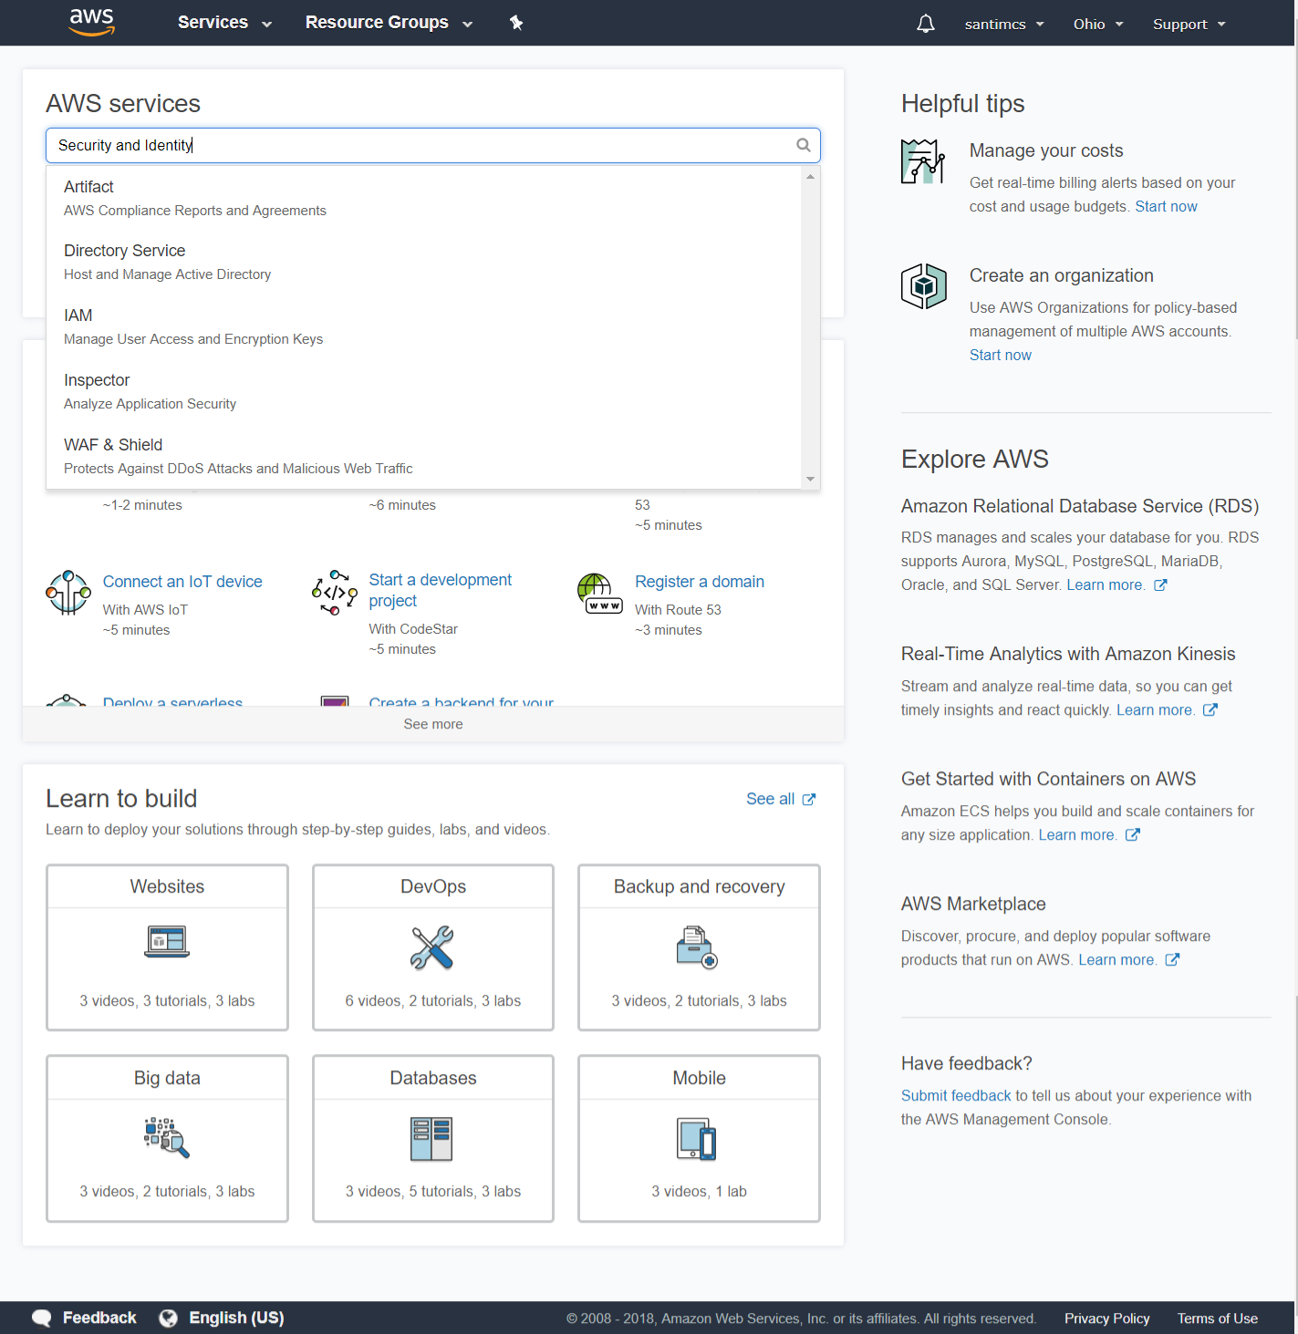The height and width of the screenshot is (1334, 1298).
Task: Click Start now for billing alerts
Action: coord(1166,207)
